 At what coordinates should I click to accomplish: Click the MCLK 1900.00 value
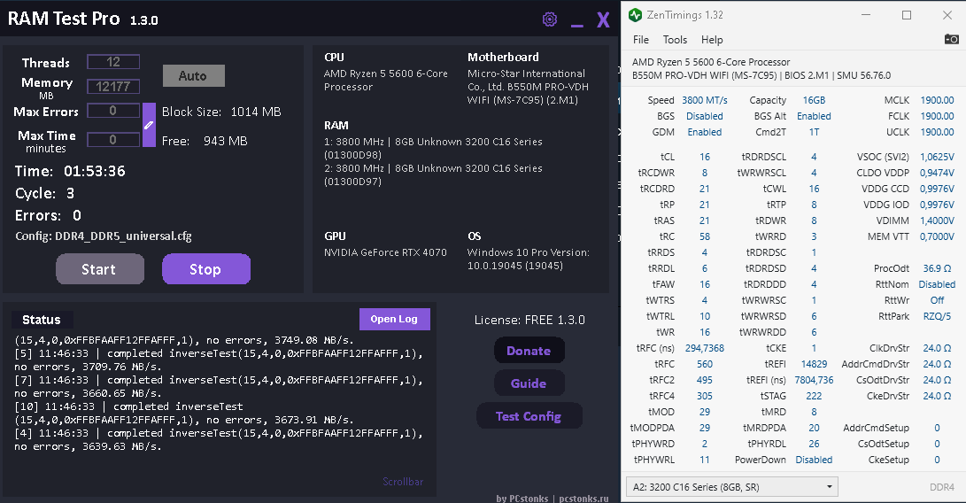[x=937, y=100]
